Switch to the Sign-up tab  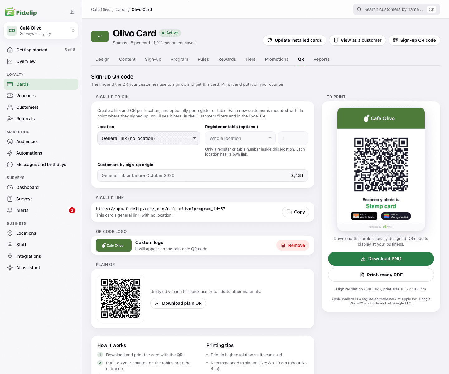[x=153, y=59]
